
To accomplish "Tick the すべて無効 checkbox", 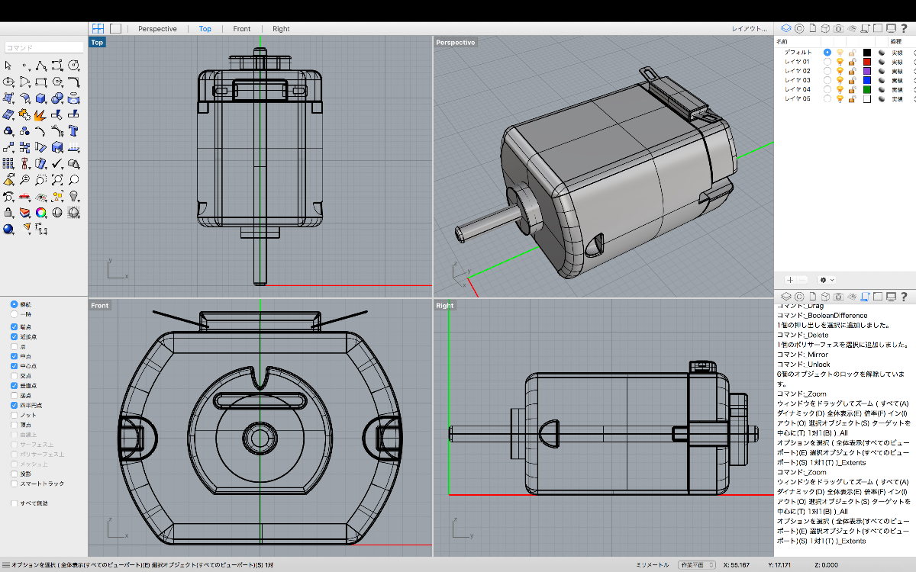I will point(15,503).
